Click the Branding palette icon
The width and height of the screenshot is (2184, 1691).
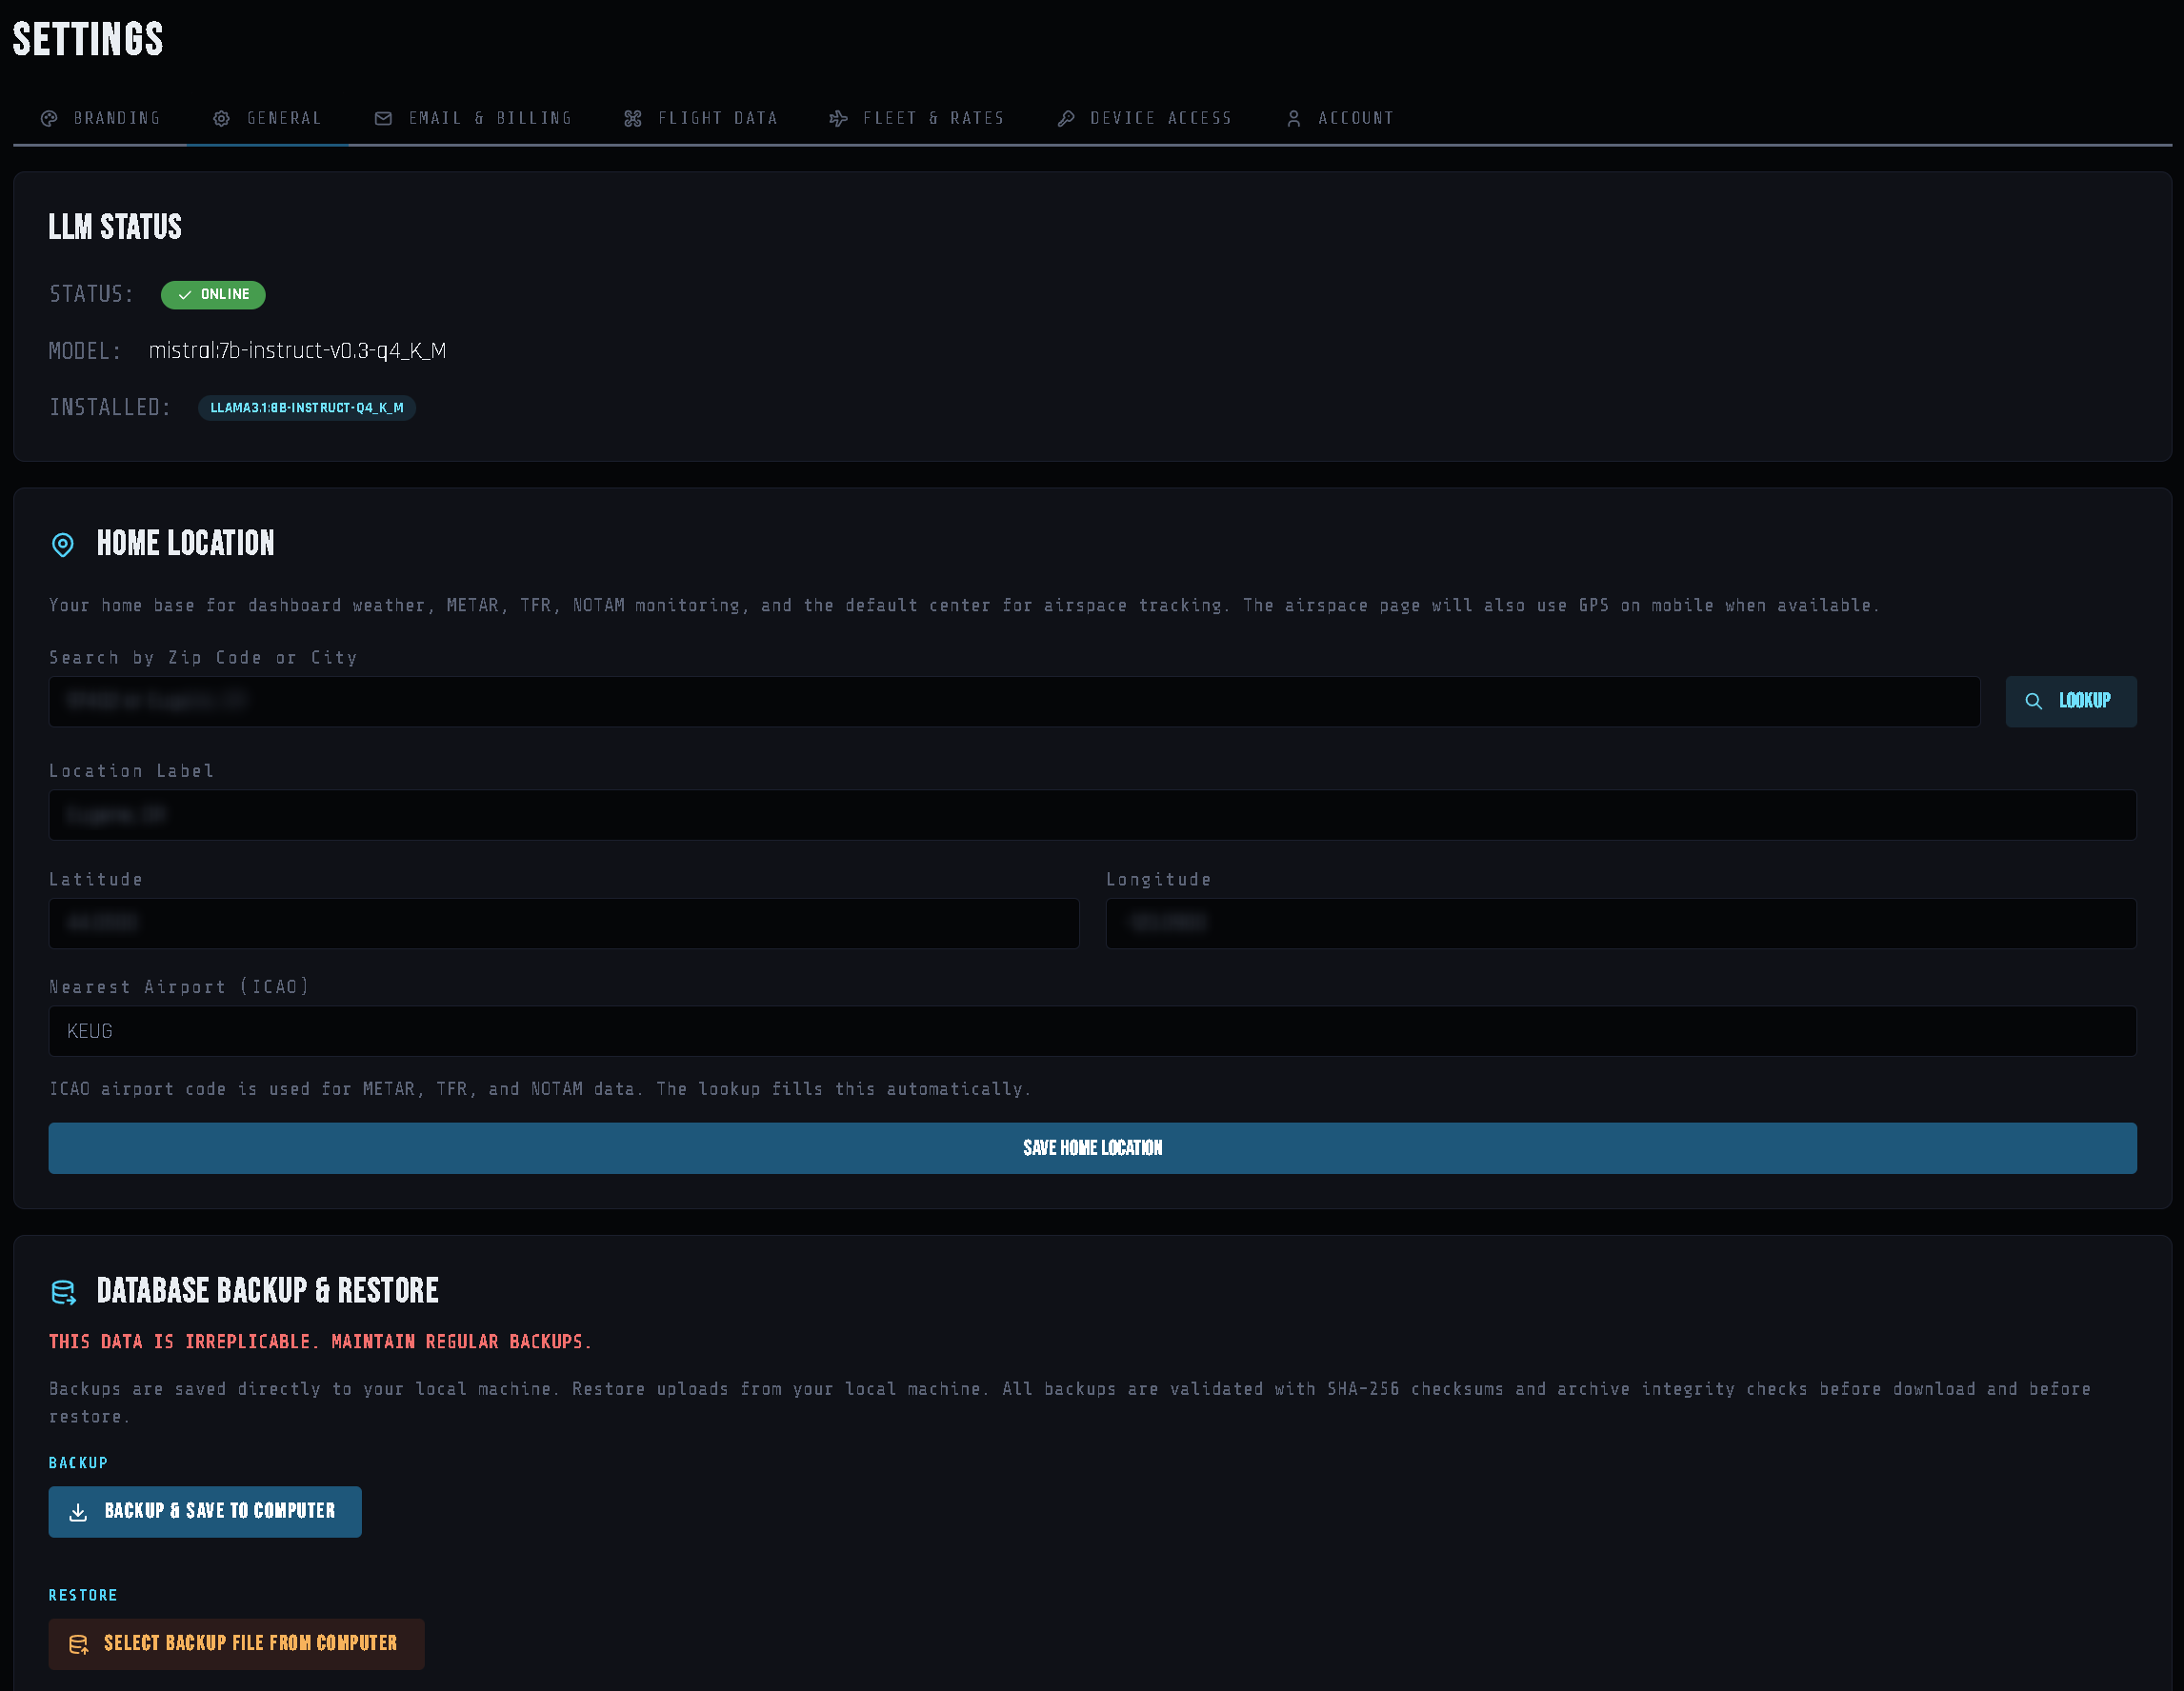[49, 119]
